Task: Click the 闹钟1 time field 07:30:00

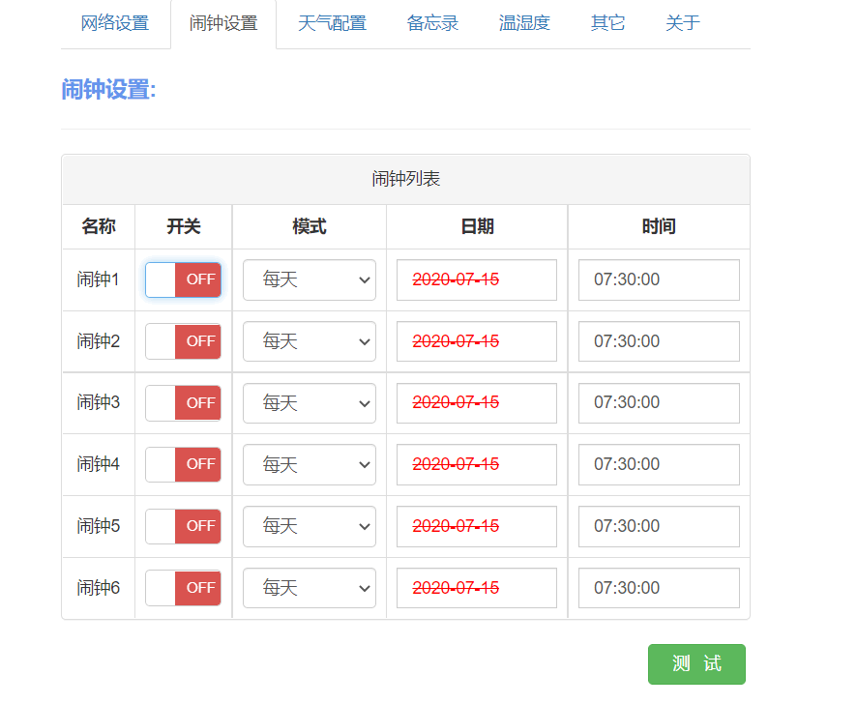Action: (x=659, y=279)
